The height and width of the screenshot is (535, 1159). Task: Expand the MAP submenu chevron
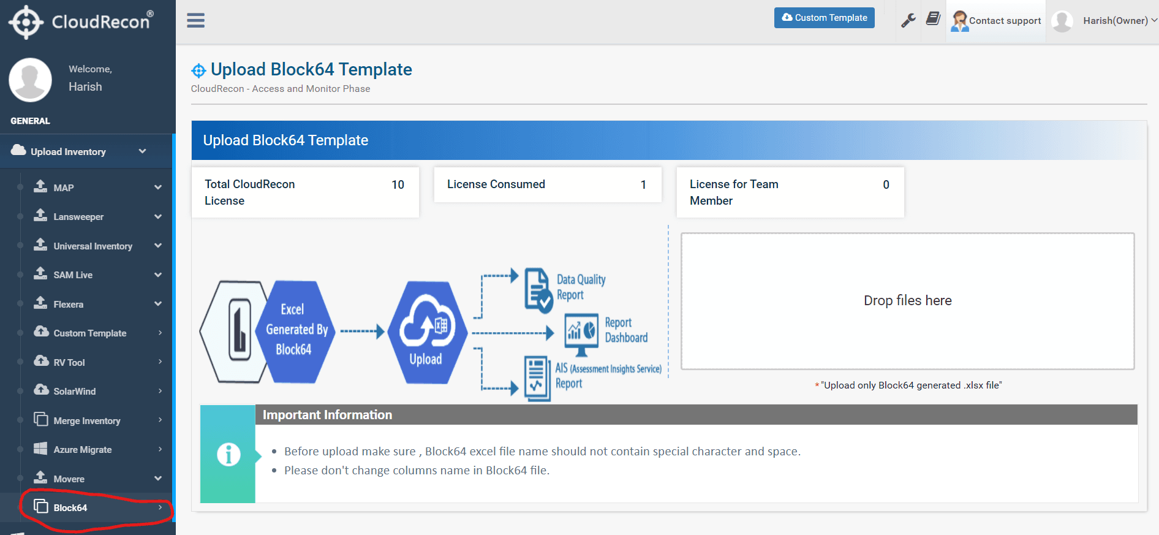pyautogui.click(x=158, y=188)
